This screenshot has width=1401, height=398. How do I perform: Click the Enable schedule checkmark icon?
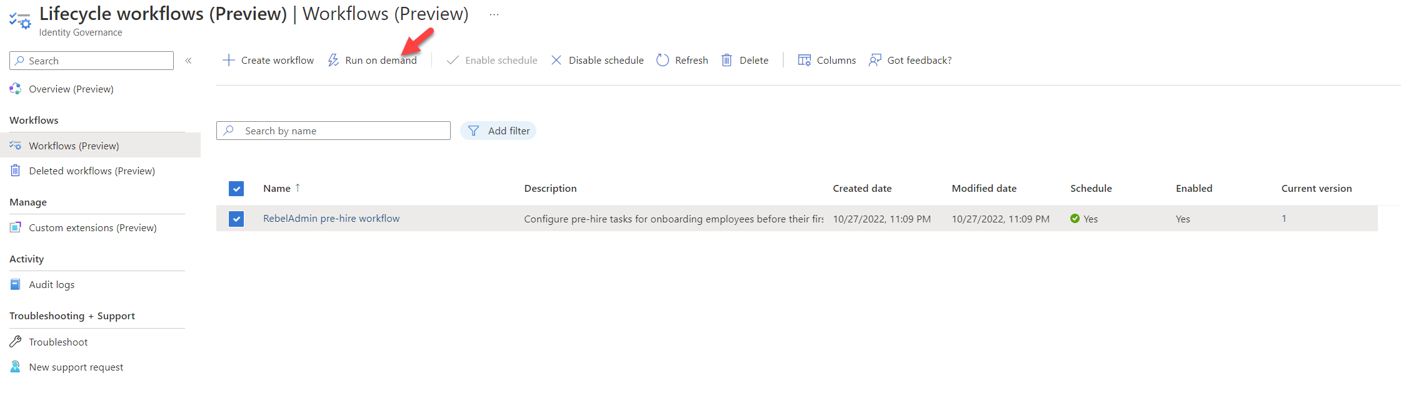(453, 60)
